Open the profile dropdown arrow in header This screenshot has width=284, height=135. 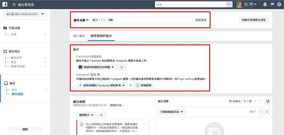click(255, 4)
